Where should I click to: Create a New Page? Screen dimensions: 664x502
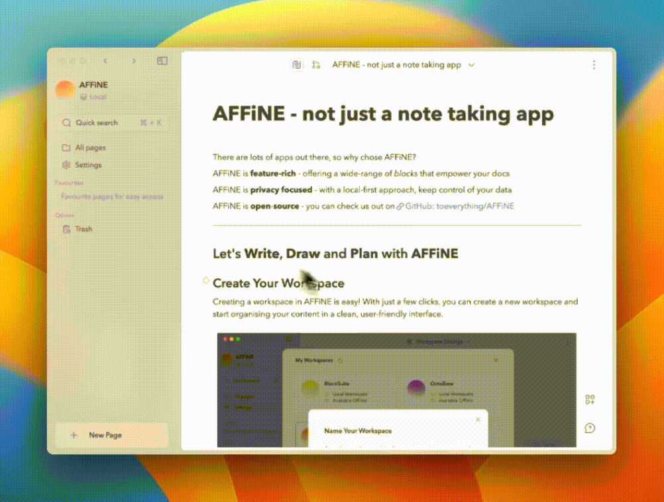coord(112,435)
